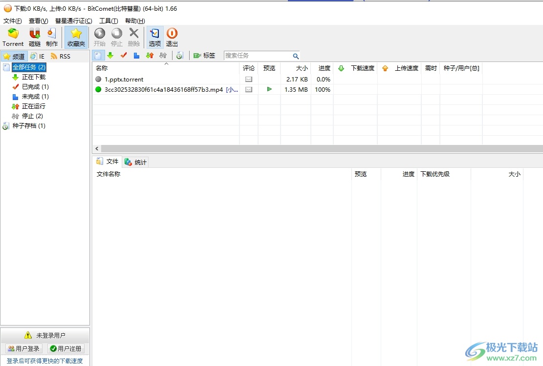This screenshot has width=543, height=366.
Task: Sort by the Size (大小) column header
Action: [x=295, y=68]
